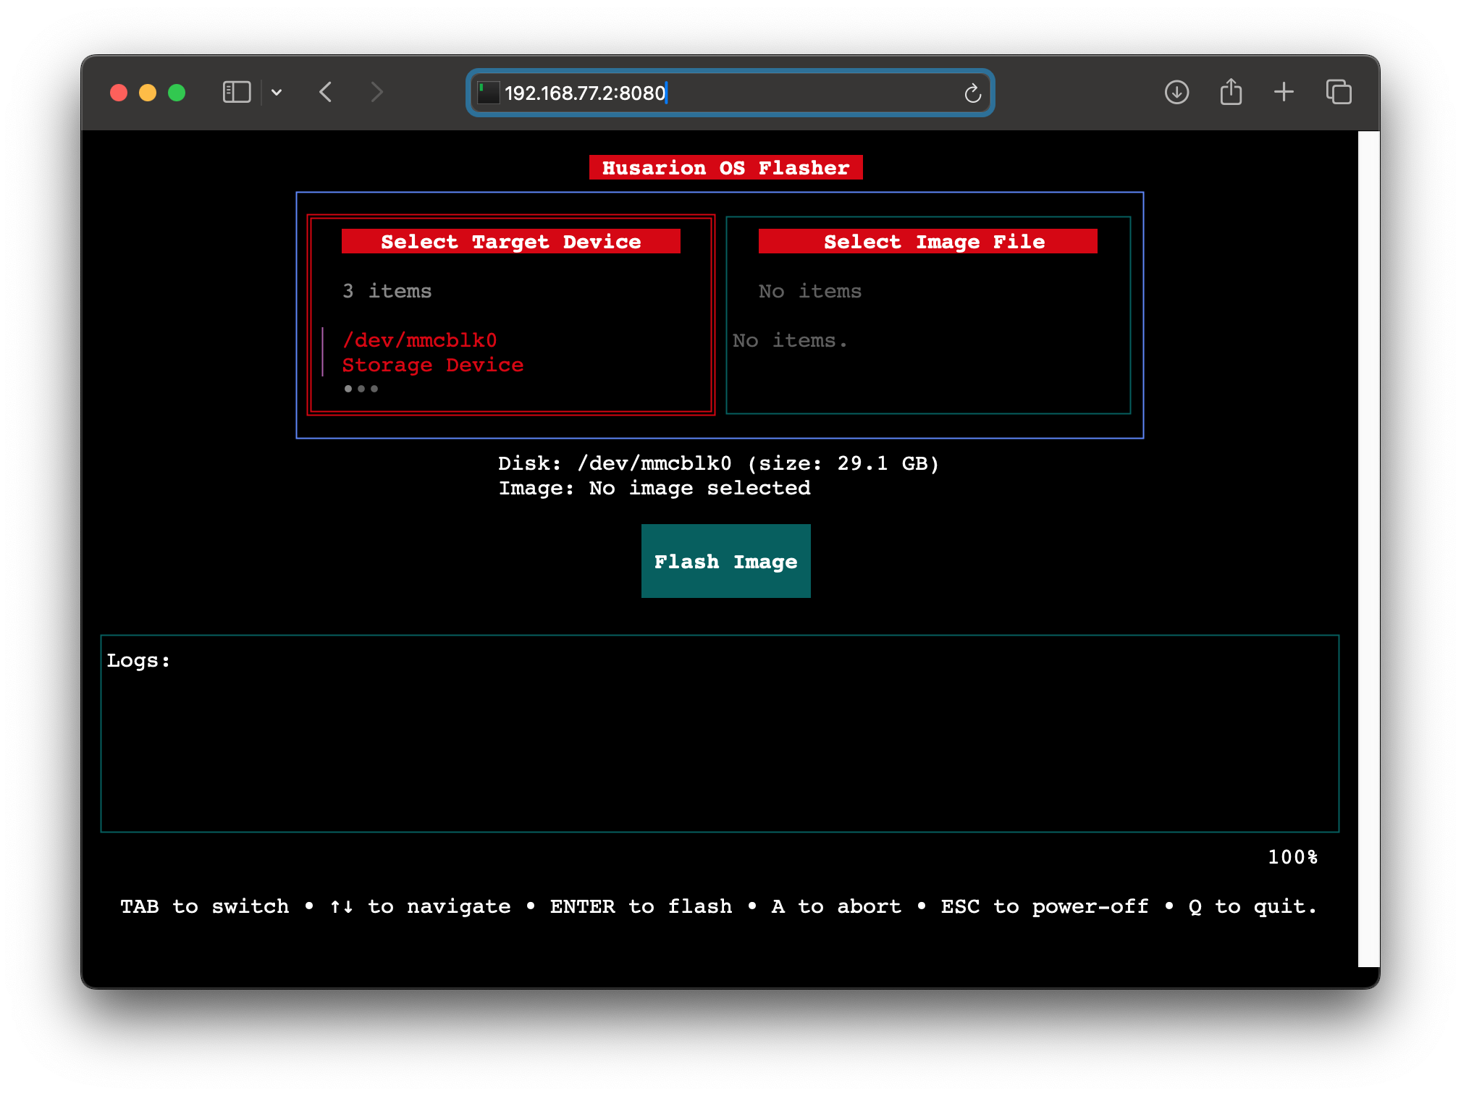1461x1096 pixels.
Task: Click the Logs: label
Action: tap(138, 660)
